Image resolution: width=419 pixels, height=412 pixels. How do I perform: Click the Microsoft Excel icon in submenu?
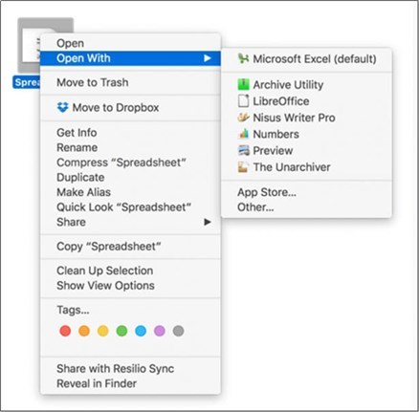tap(243, 58)
